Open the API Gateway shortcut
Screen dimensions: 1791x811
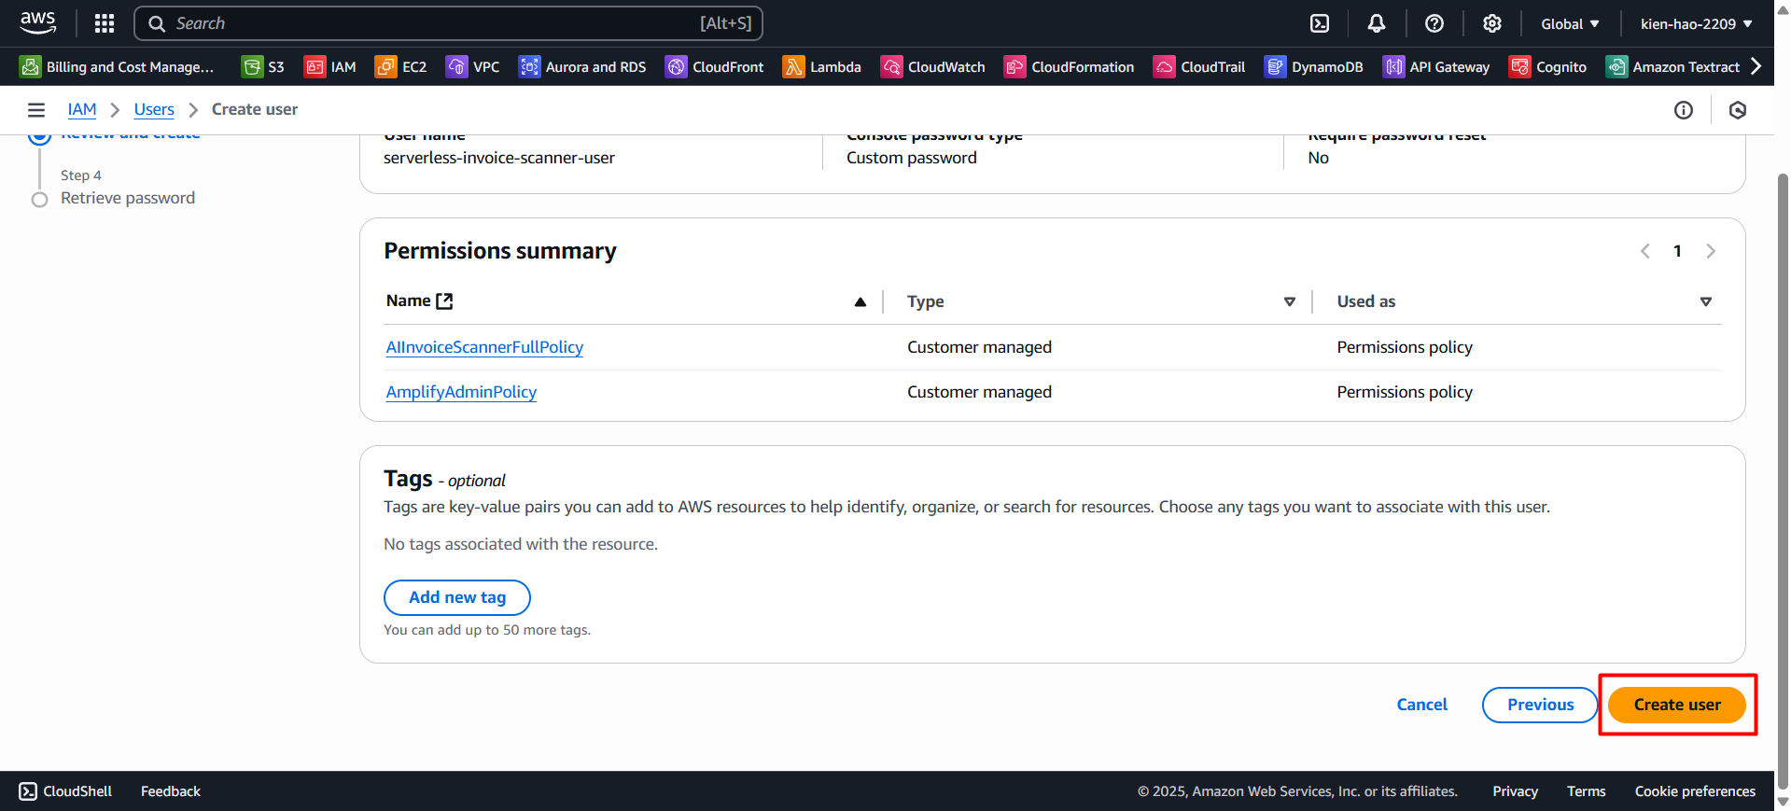click(1435, 67)
